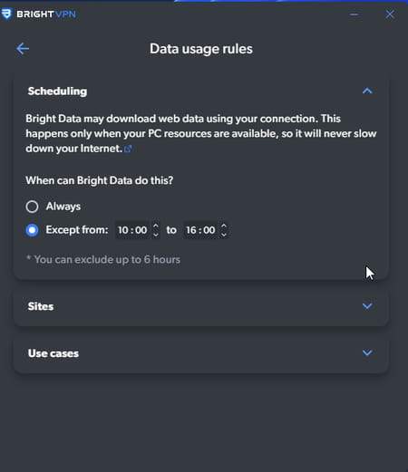408x472 pixels.
Task: Decrease the start time with down arrow
Action: pos(156,235)
